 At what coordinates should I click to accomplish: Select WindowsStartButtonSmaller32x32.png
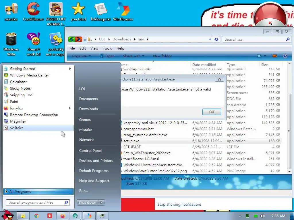point(155,171)
